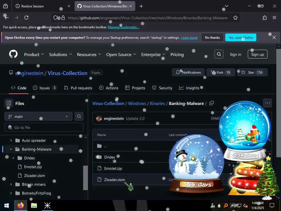This screenshot has width=281, height=211.
Task: Click the browser address bar URL
Action: click(147, 18)
